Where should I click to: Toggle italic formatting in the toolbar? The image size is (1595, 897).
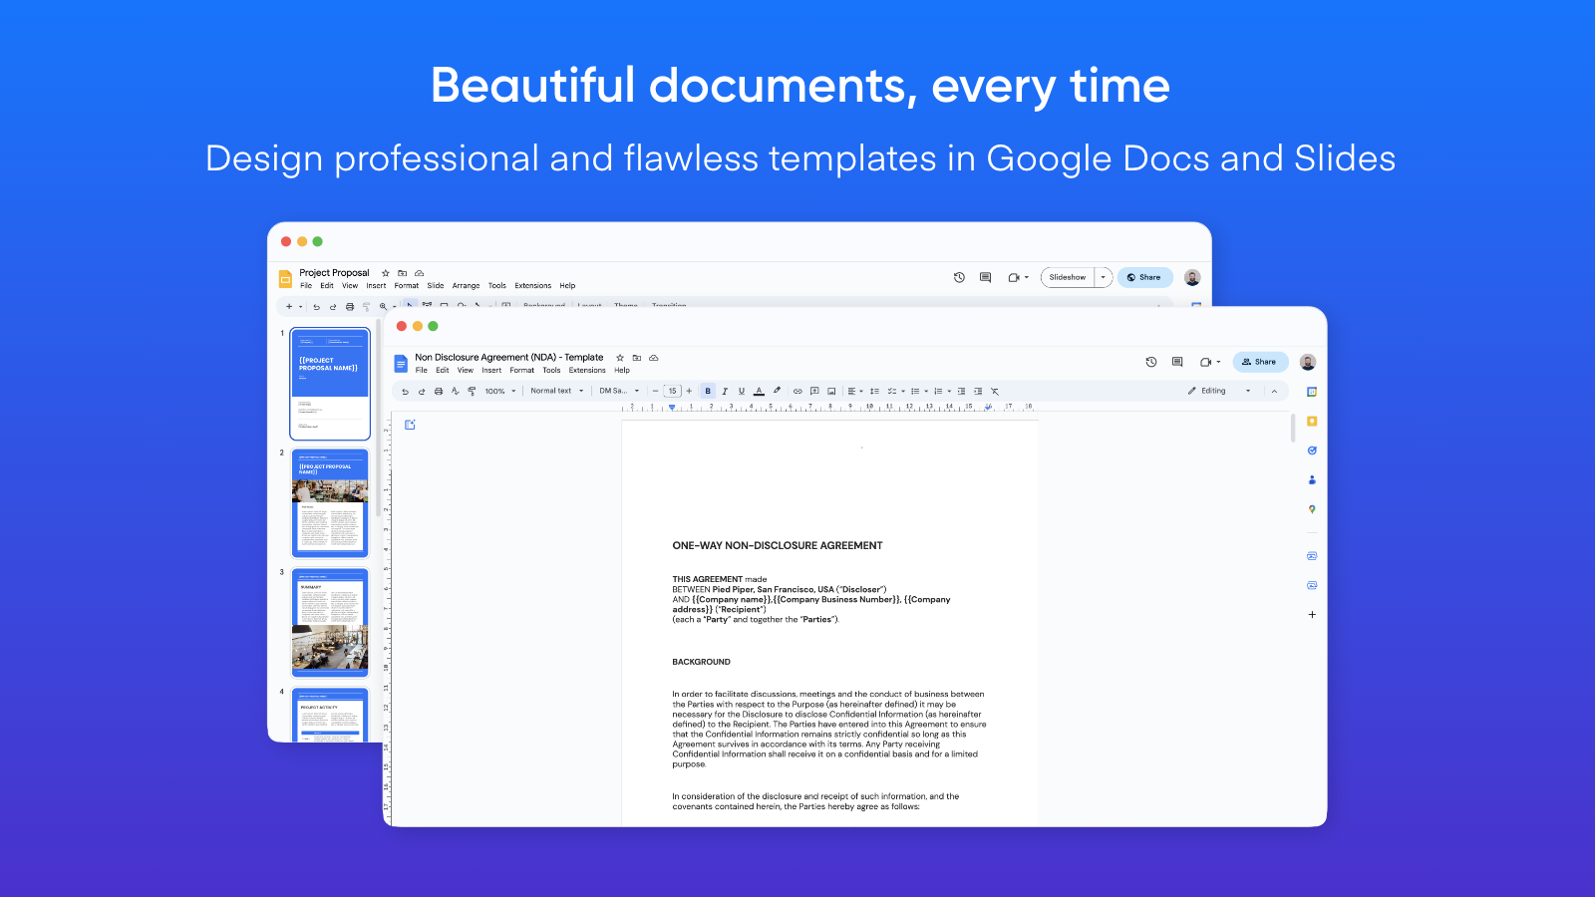click(x=725, y=391)
